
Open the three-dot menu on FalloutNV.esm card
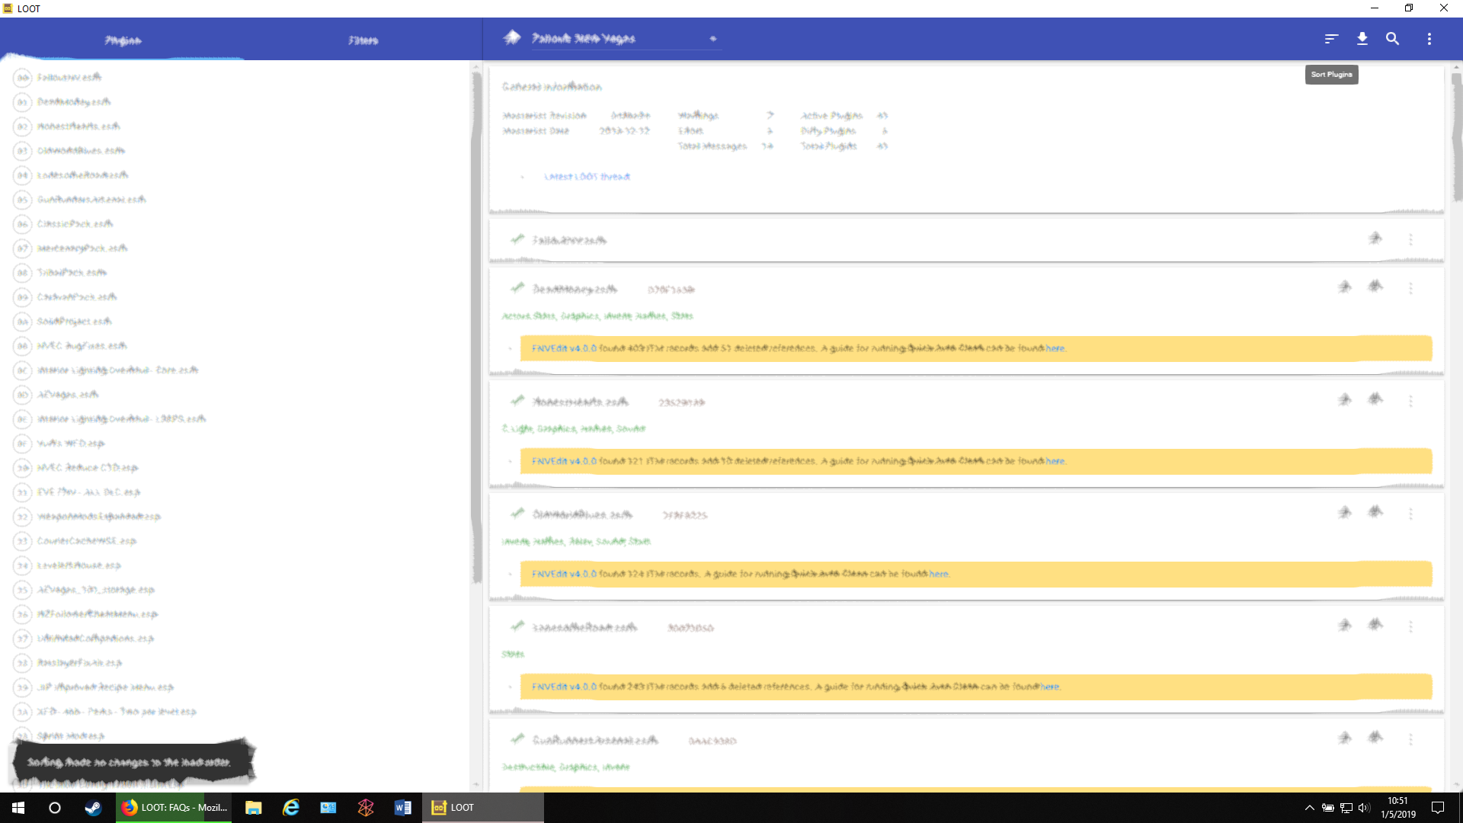1410,239
